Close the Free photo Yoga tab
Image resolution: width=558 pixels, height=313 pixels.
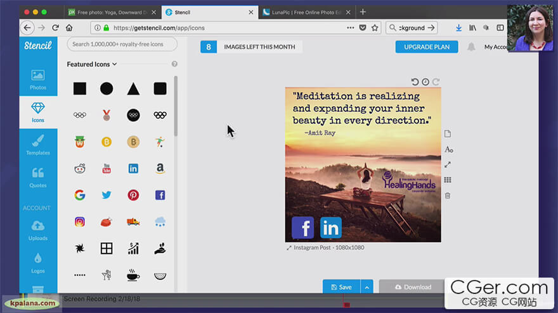[153, 12]
